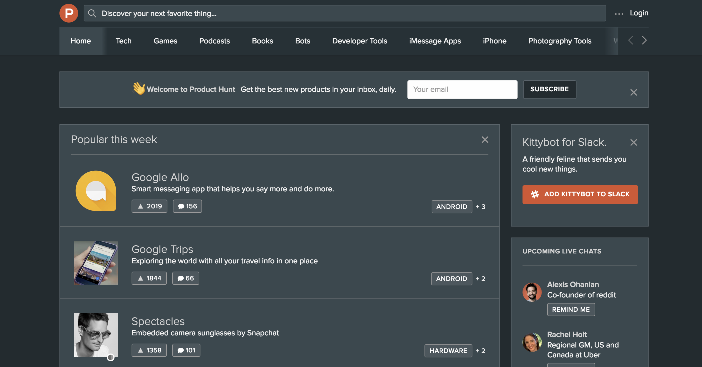Expand the +2 topics on Spectacles
The width and height of the screenshot is (702, 367).
(x=480, y=351)
